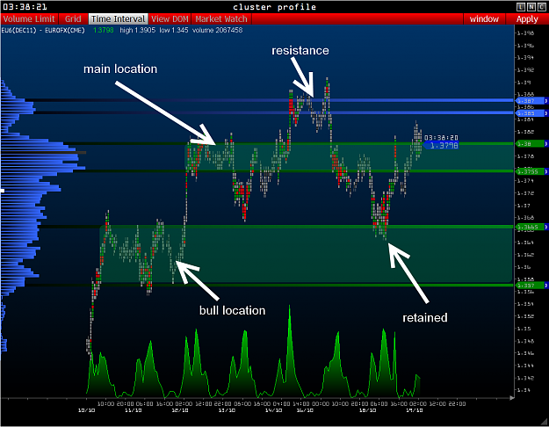
Task: Click the 1.35 price axis label
Action: click(524, 329)
